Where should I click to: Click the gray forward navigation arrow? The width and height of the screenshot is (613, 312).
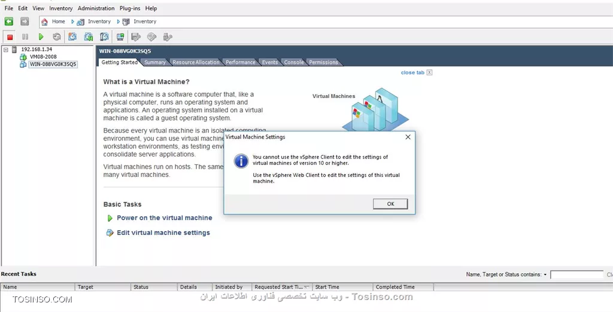click(25, 22)
